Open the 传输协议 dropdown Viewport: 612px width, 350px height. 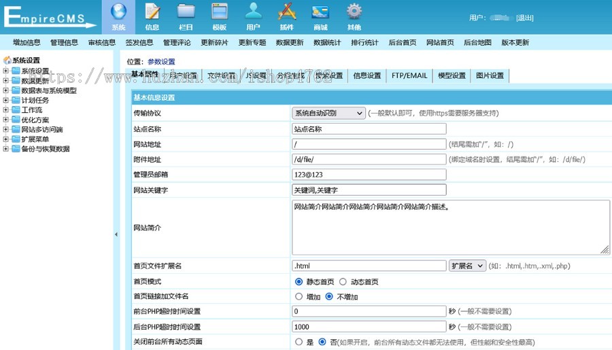point(329,113)
